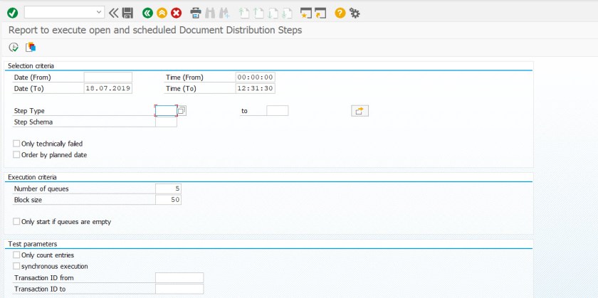598x298 pixels.
Task: Click the Transaction ID from field
Action: point(179,278)
